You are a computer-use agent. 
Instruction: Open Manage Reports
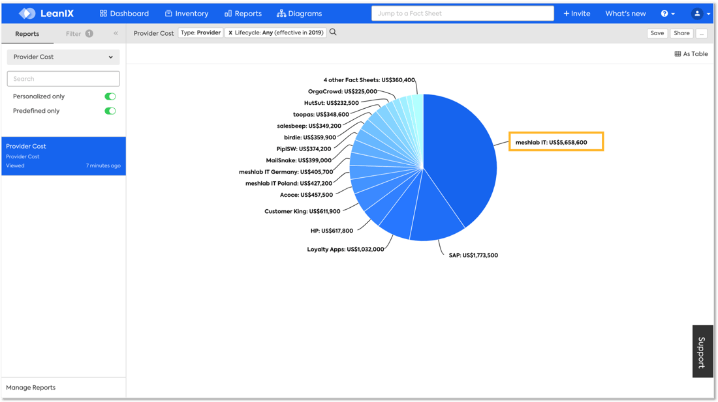(x=31, y=387)
